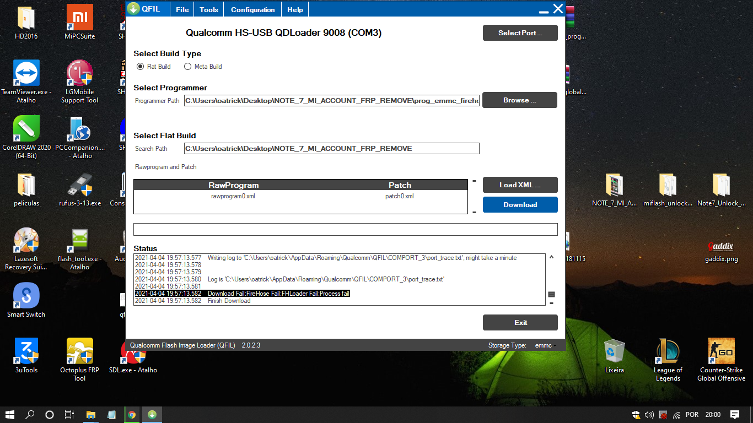The height and width of the screenshot is (423, 753).
Task: Switch to QFIL app in taskbar
Action: tap(152, 415)
